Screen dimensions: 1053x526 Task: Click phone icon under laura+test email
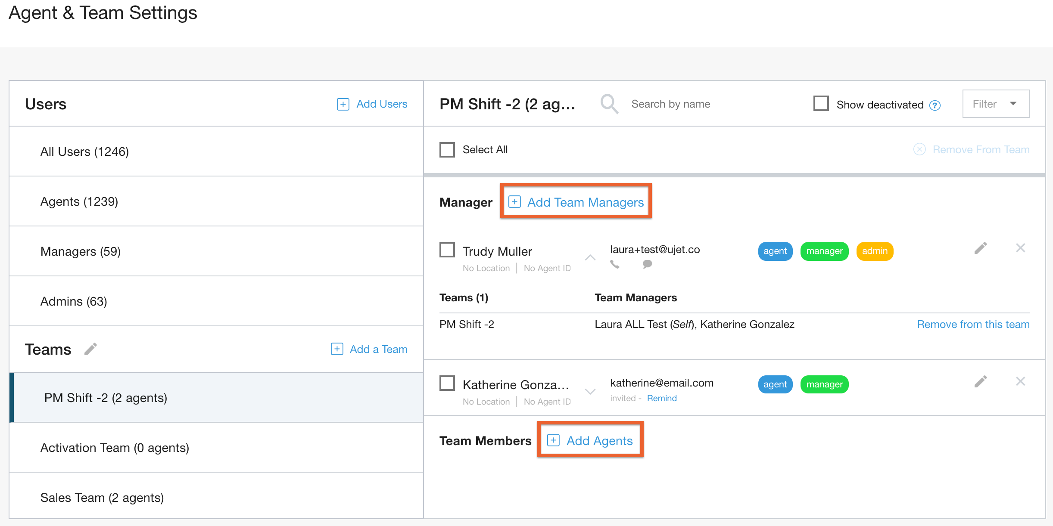615,265
